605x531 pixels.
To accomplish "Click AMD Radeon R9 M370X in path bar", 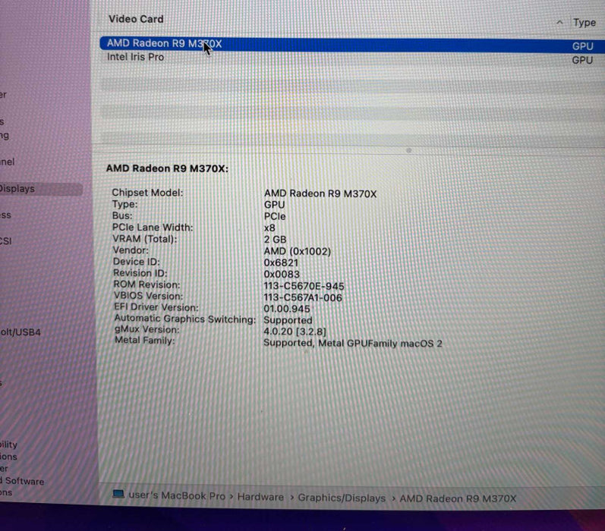I will pos(458,498).
